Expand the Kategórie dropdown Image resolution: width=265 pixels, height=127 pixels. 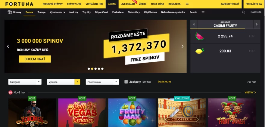tap(25, 82)
